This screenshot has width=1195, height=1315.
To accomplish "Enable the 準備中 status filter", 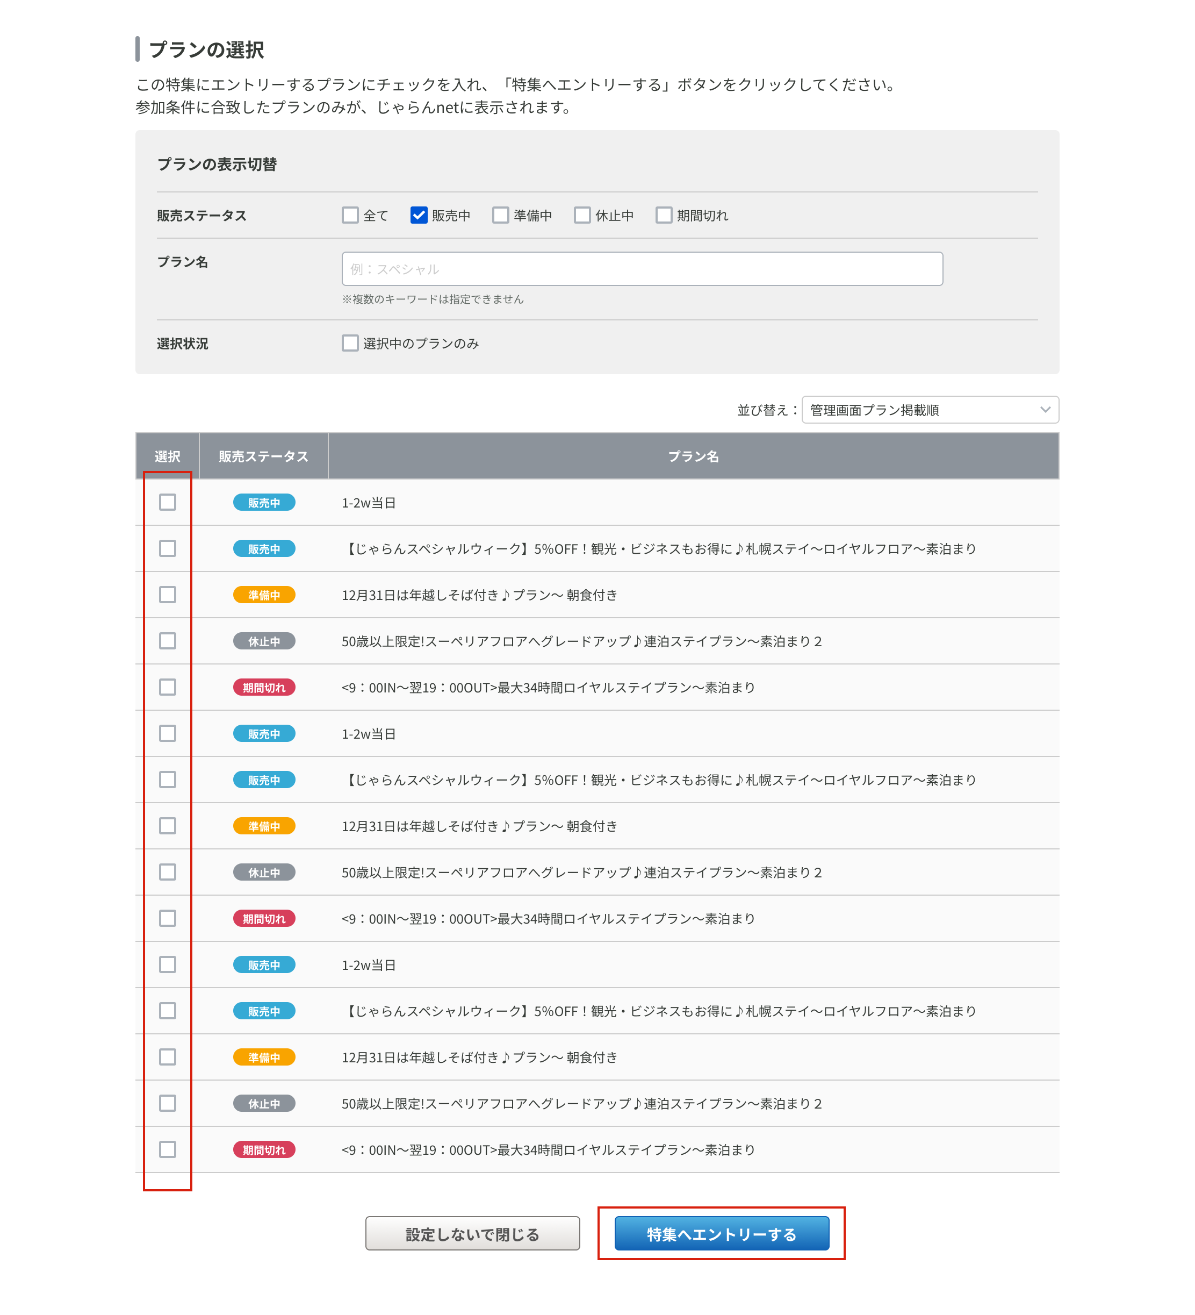I will [x=500, y=215].
